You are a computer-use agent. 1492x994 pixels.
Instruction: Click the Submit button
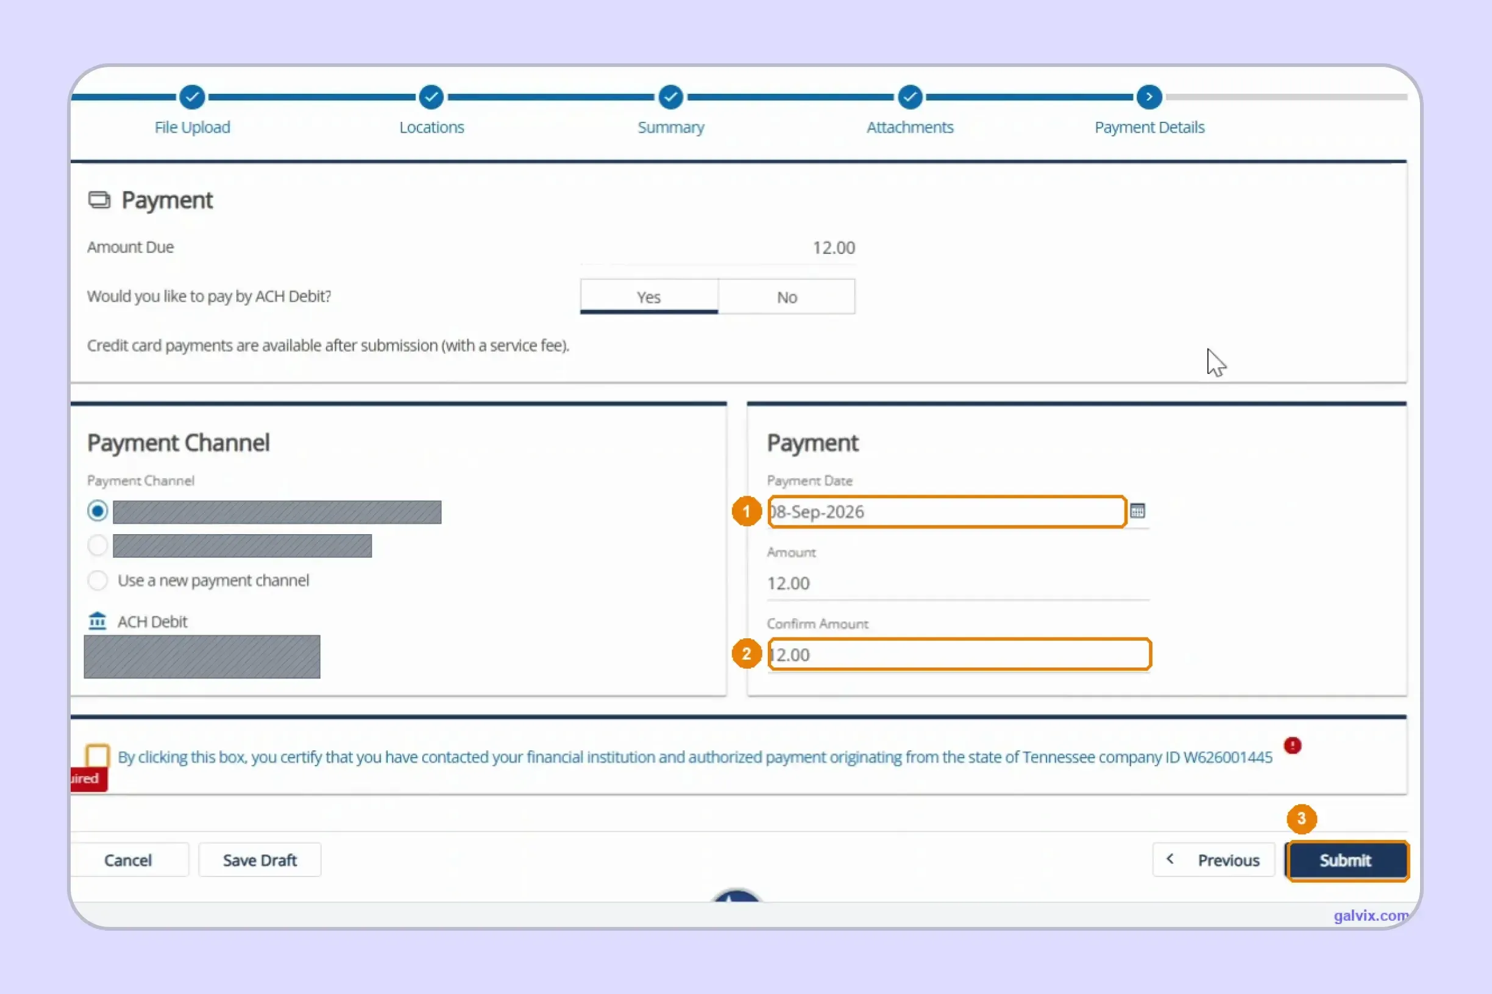pos(1347,860)
